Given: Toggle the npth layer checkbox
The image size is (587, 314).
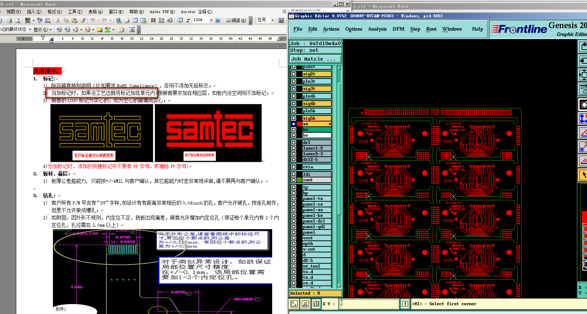Looking at the screenshot, I should (294, 244).
